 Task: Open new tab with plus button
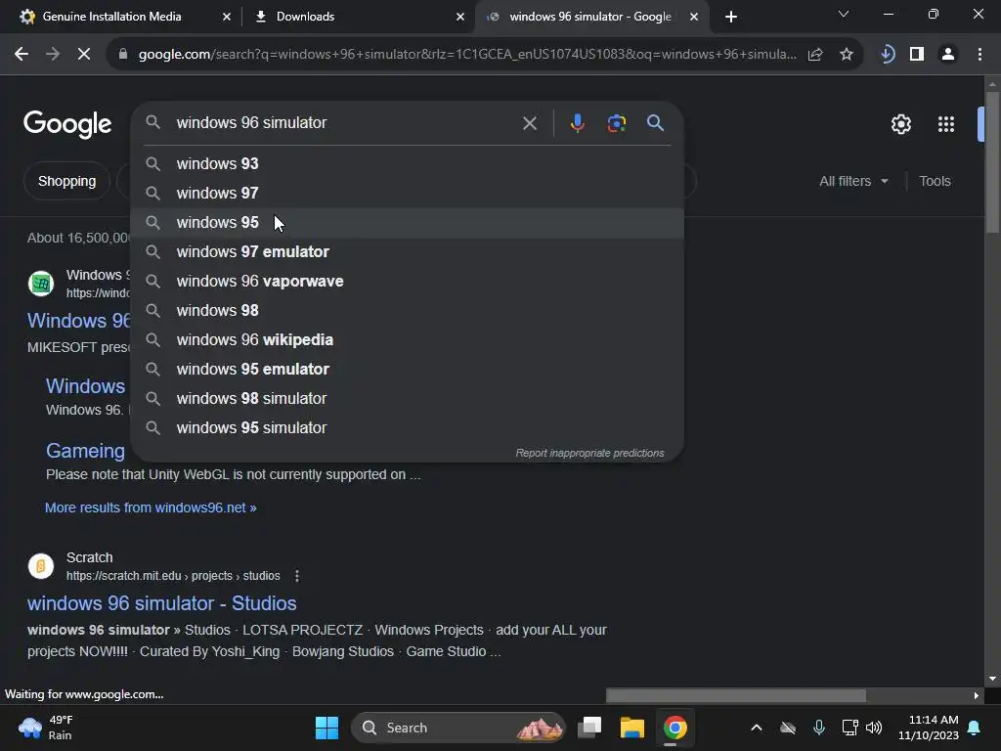pyautogui.click(x=731, y=18)
